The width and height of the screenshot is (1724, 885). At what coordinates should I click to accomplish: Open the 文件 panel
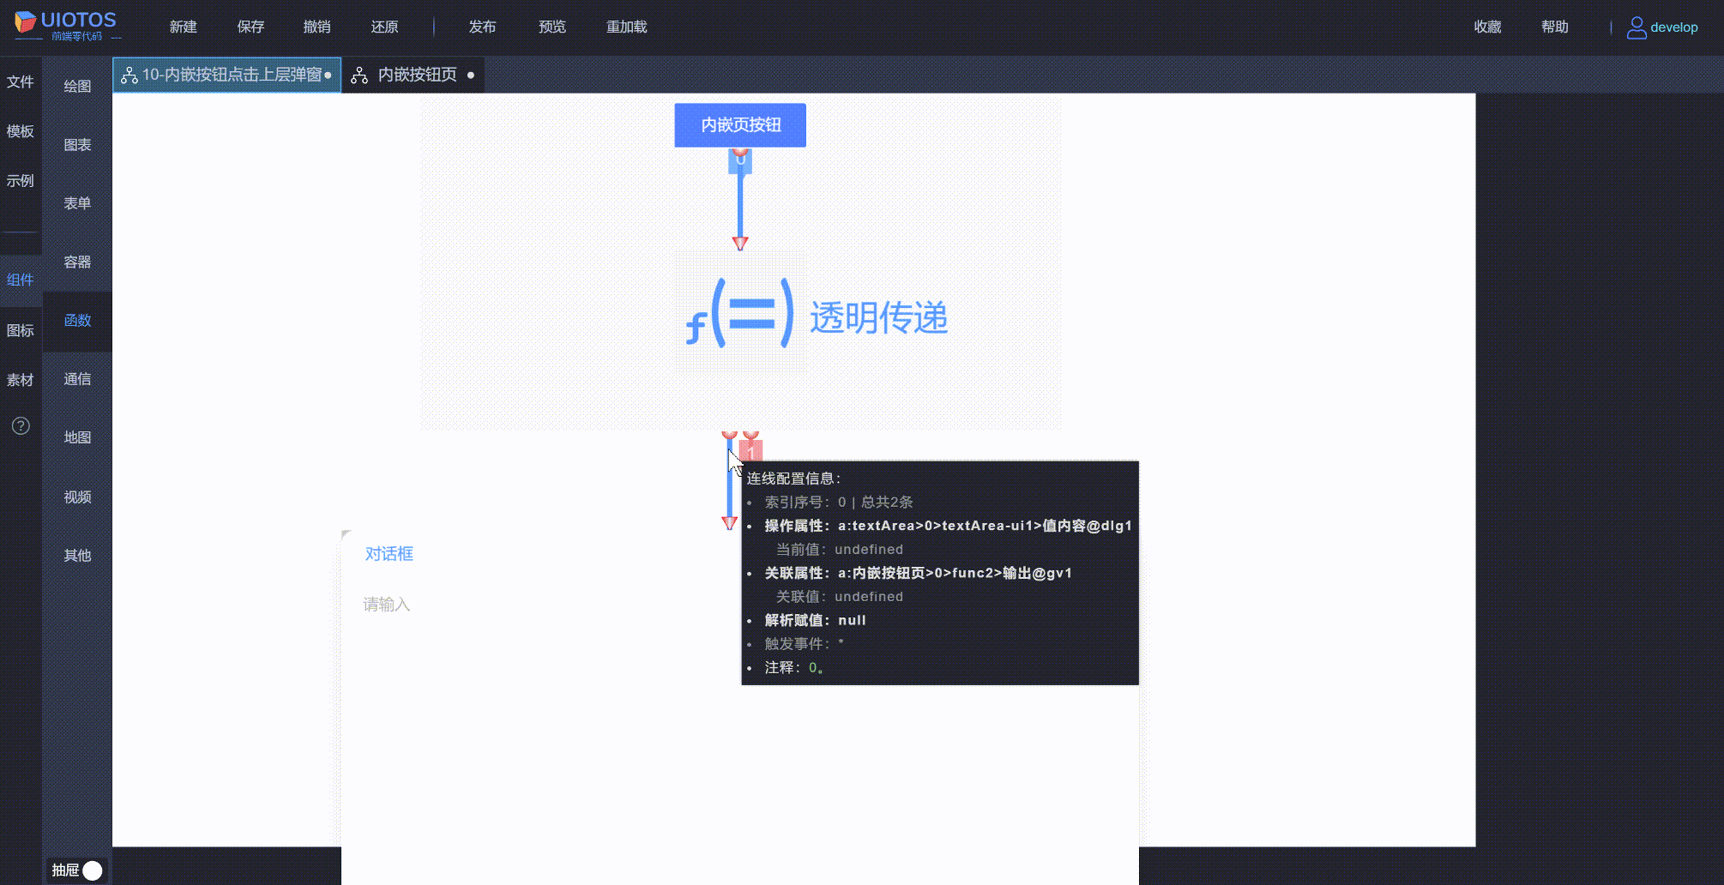(21, 81)
